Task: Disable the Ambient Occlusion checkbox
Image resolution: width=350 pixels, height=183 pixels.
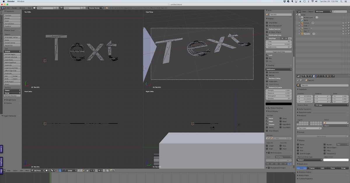Action: tap(267, 87)
